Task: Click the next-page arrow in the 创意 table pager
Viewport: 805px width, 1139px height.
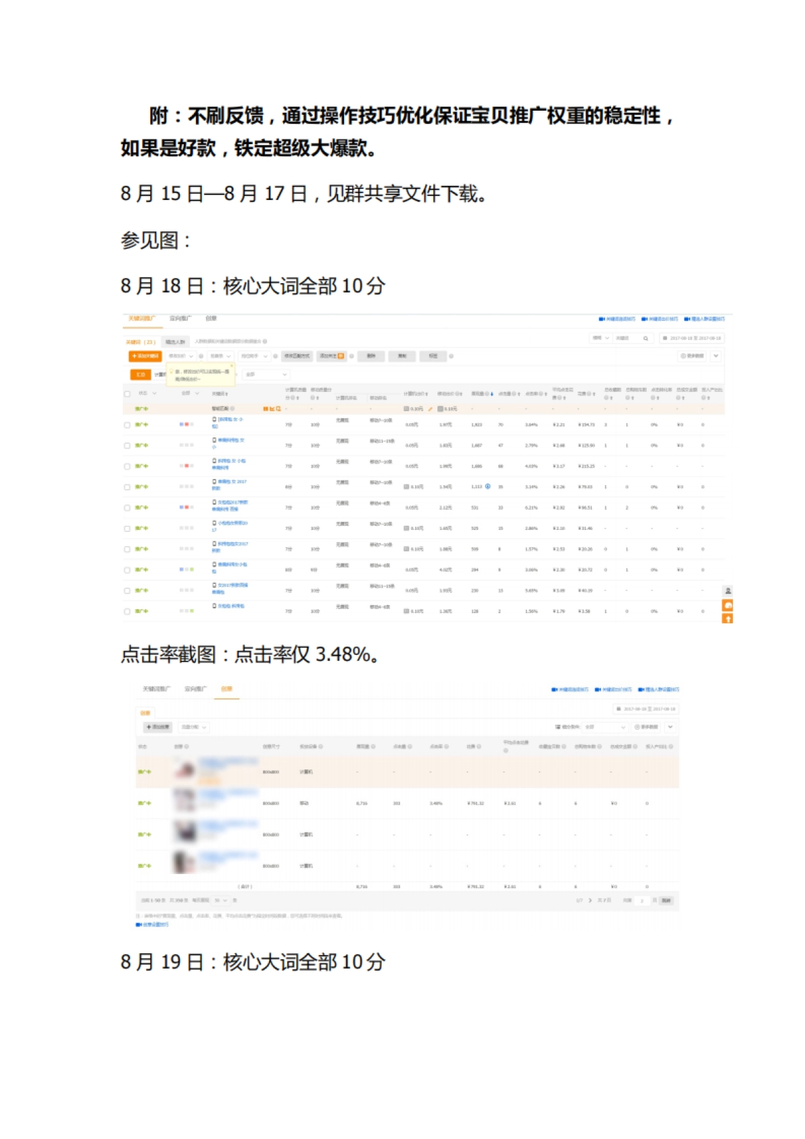Action: [590, 900]
